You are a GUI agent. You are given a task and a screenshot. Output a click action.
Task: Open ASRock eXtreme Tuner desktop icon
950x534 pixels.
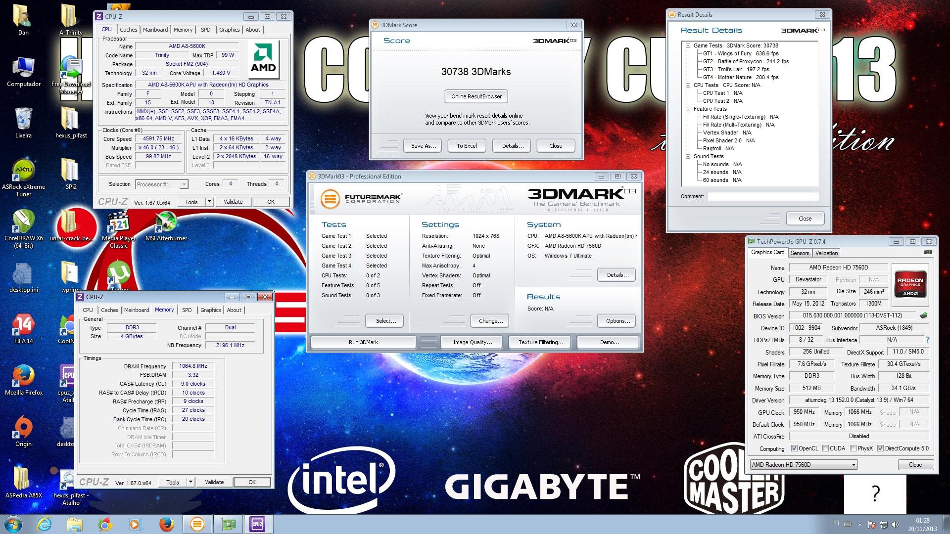pos(24,178)
